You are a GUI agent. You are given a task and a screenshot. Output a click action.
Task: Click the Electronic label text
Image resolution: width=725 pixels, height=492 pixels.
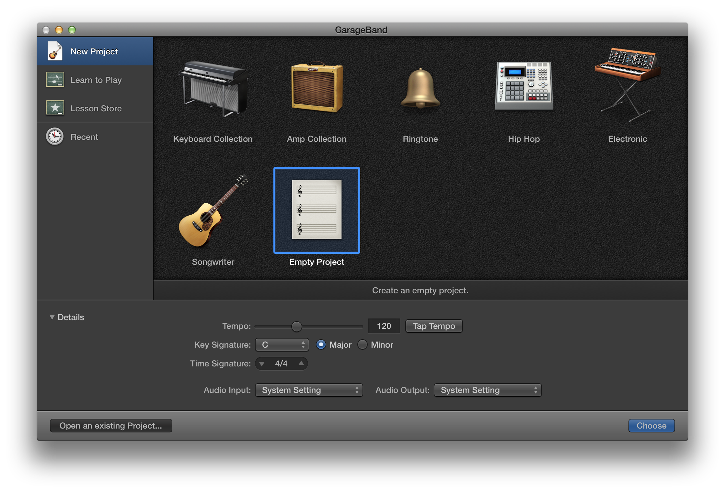coord(627,139)
